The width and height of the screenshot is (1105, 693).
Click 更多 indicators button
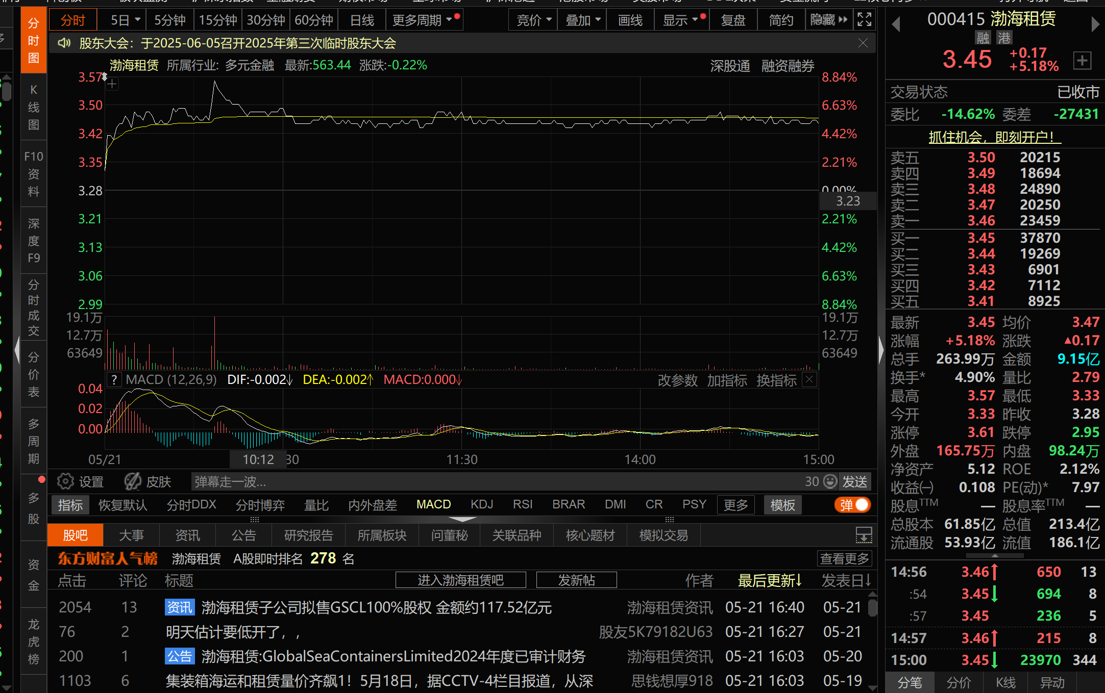(x=735, y=505)
